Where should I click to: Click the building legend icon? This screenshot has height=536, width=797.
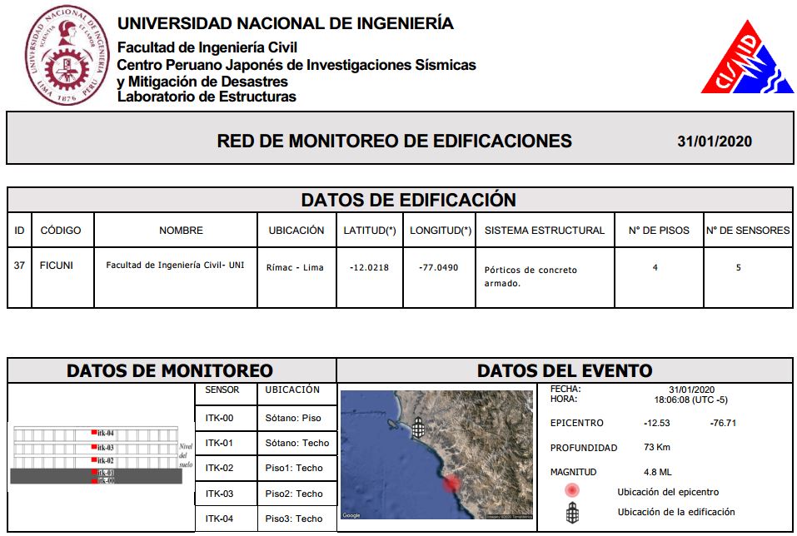click(x=572, y=513)
